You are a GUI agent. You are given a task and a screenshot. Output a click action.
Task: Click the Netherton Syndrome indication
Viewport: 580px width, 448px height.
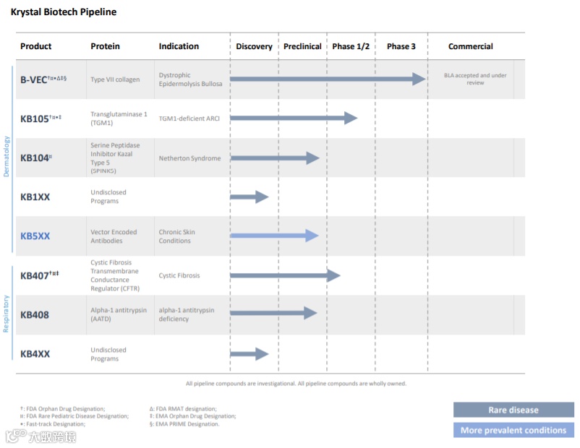pos(189,158)
